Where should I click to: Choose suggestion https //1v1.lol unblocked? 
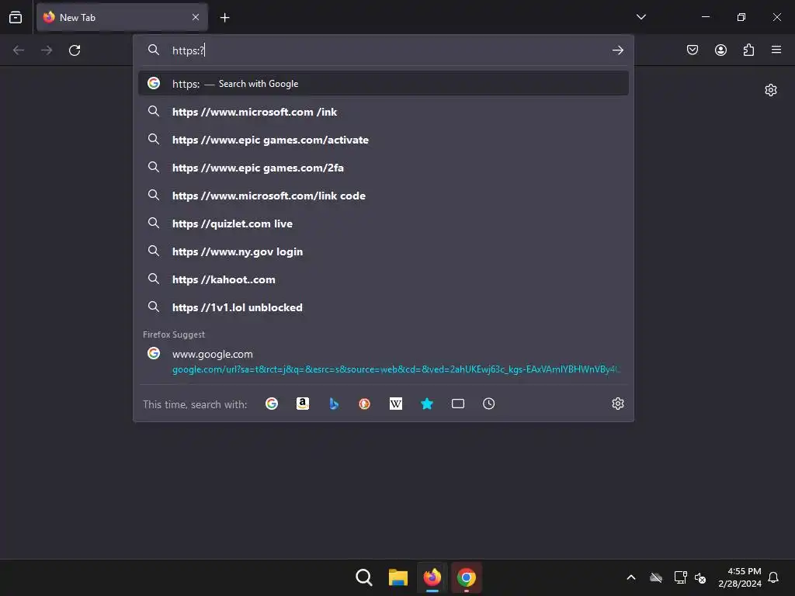pos(384,307)
